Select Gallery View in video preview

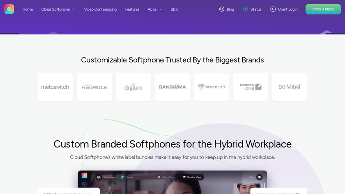pyautogui.click(x=166, y=177)
